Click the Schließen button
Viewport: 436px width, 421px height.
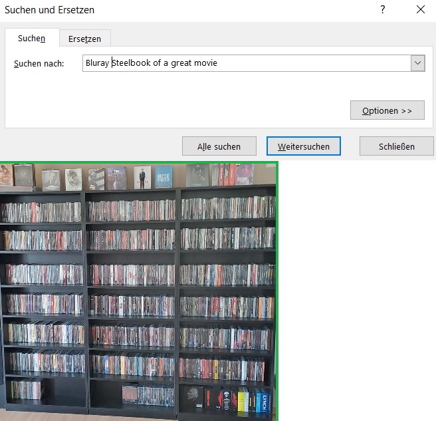pos(397,146)
